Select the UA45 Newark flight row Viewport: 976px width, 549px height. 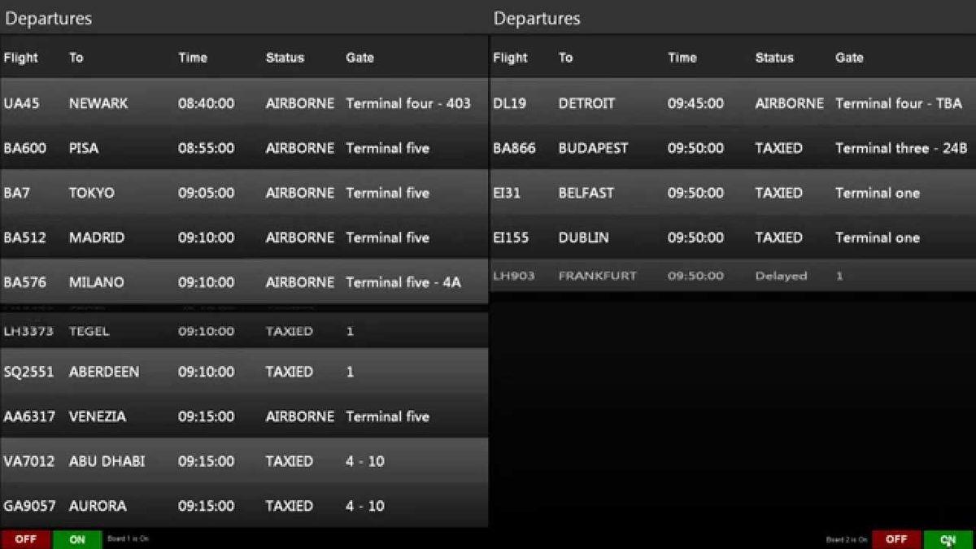click(244, 103)
